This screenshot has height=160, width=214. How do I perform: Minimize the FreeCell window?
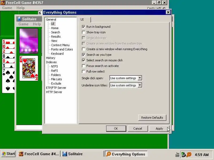coord(154,3)
